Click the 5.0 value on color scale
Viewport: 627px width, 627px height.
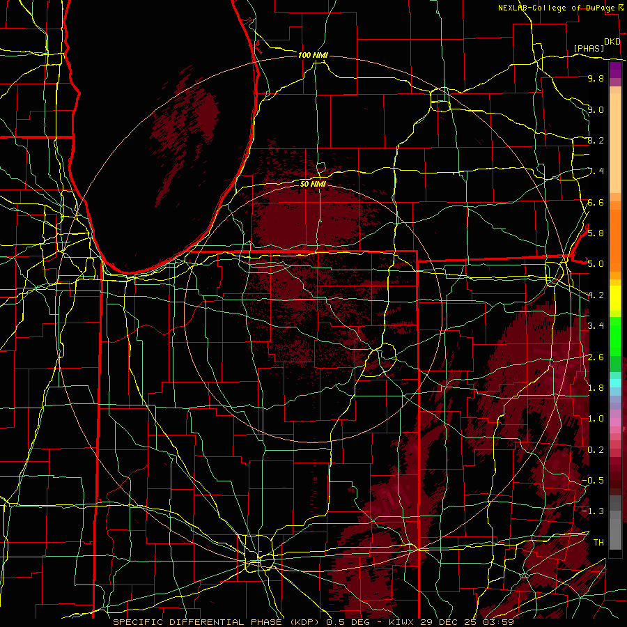pyautogui.click(x=596, y=264)
